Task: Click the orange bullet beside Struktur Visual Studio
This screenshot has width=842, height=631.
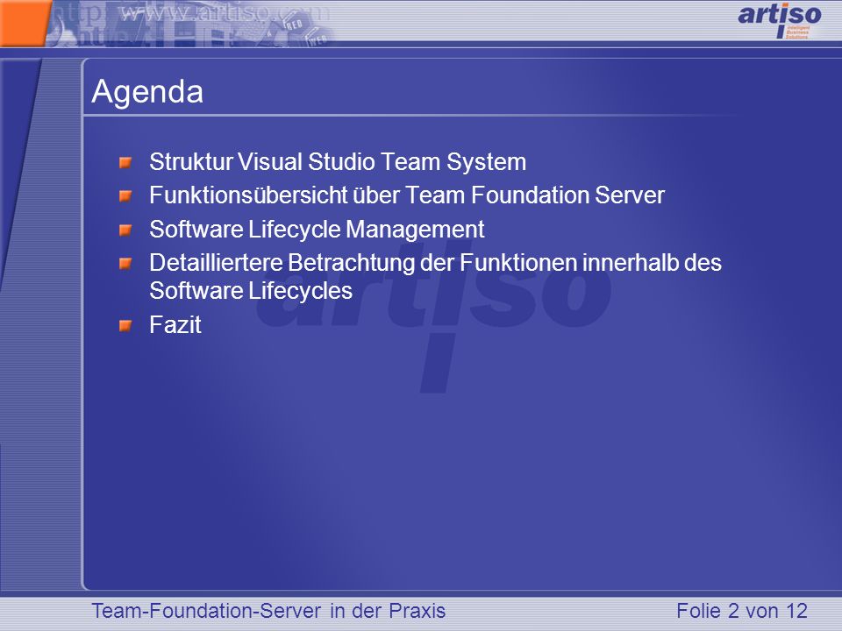Action: click(125, 162)
